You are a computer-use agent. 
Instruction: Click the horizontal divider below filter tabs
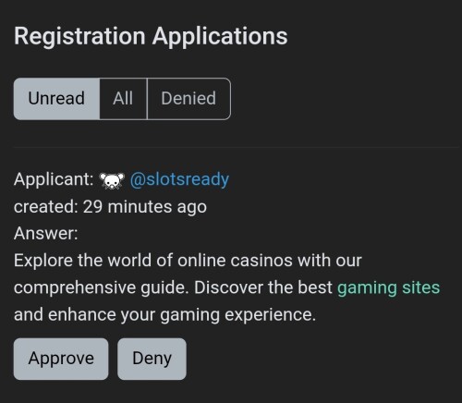[x=237, y=148]
